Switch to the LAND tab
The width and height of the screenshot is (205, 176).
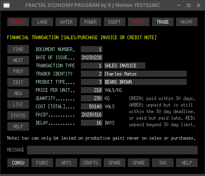coord(42,22)
